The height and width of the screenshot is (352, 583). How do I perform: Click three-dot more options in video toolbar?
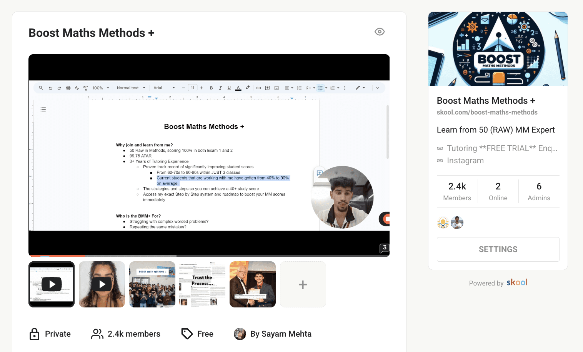click(345, 88)
